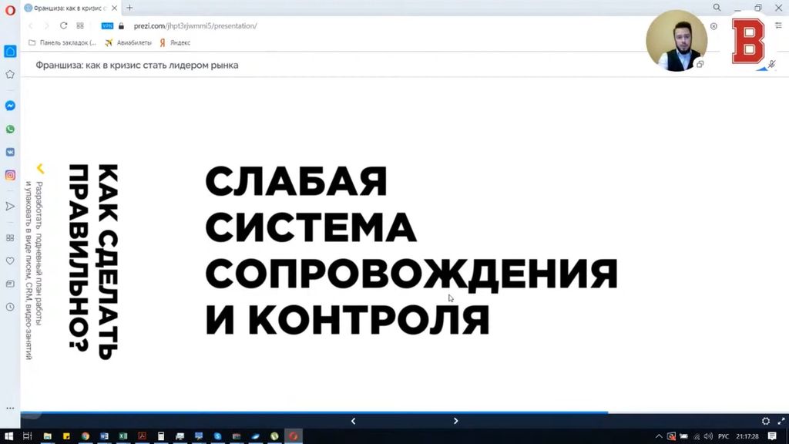Open a new browser tab
The height and width of the screenshot is (444, 789).
(129, 8)
